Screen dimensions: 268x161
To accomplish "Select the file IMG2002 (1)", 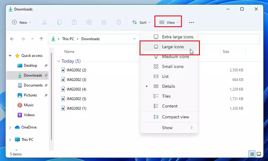I will pyautogui.click(x=76, y=108).
